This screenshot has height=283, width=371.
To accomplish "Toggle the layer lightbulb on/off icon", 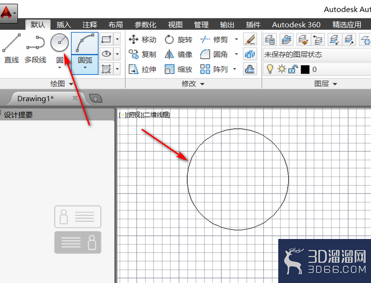I will [x=270, y=69].
